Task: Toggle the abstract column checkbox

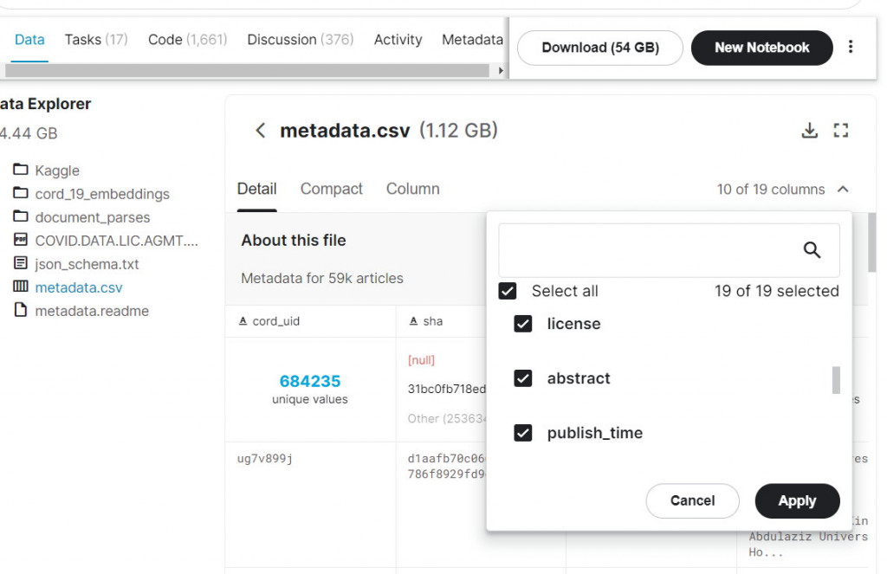Action: [x=523, y=378]
